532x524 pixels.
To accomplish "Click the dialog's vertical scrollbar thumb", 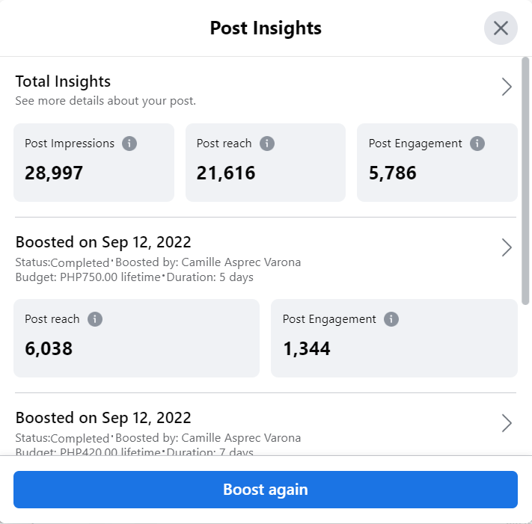I will click(526, 179).
